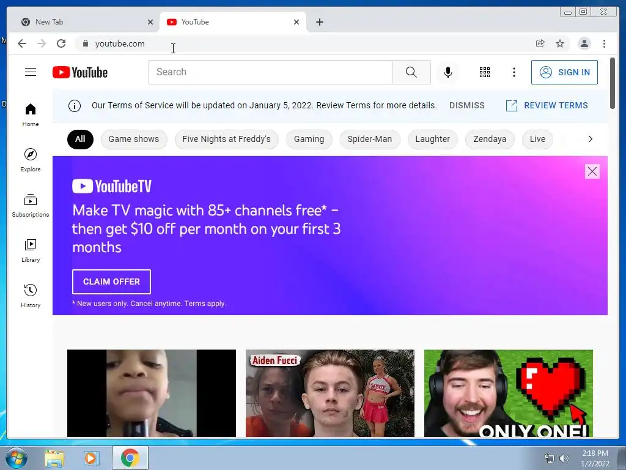
Task: Bookmark this page with star icon
Action: point(560,43)
